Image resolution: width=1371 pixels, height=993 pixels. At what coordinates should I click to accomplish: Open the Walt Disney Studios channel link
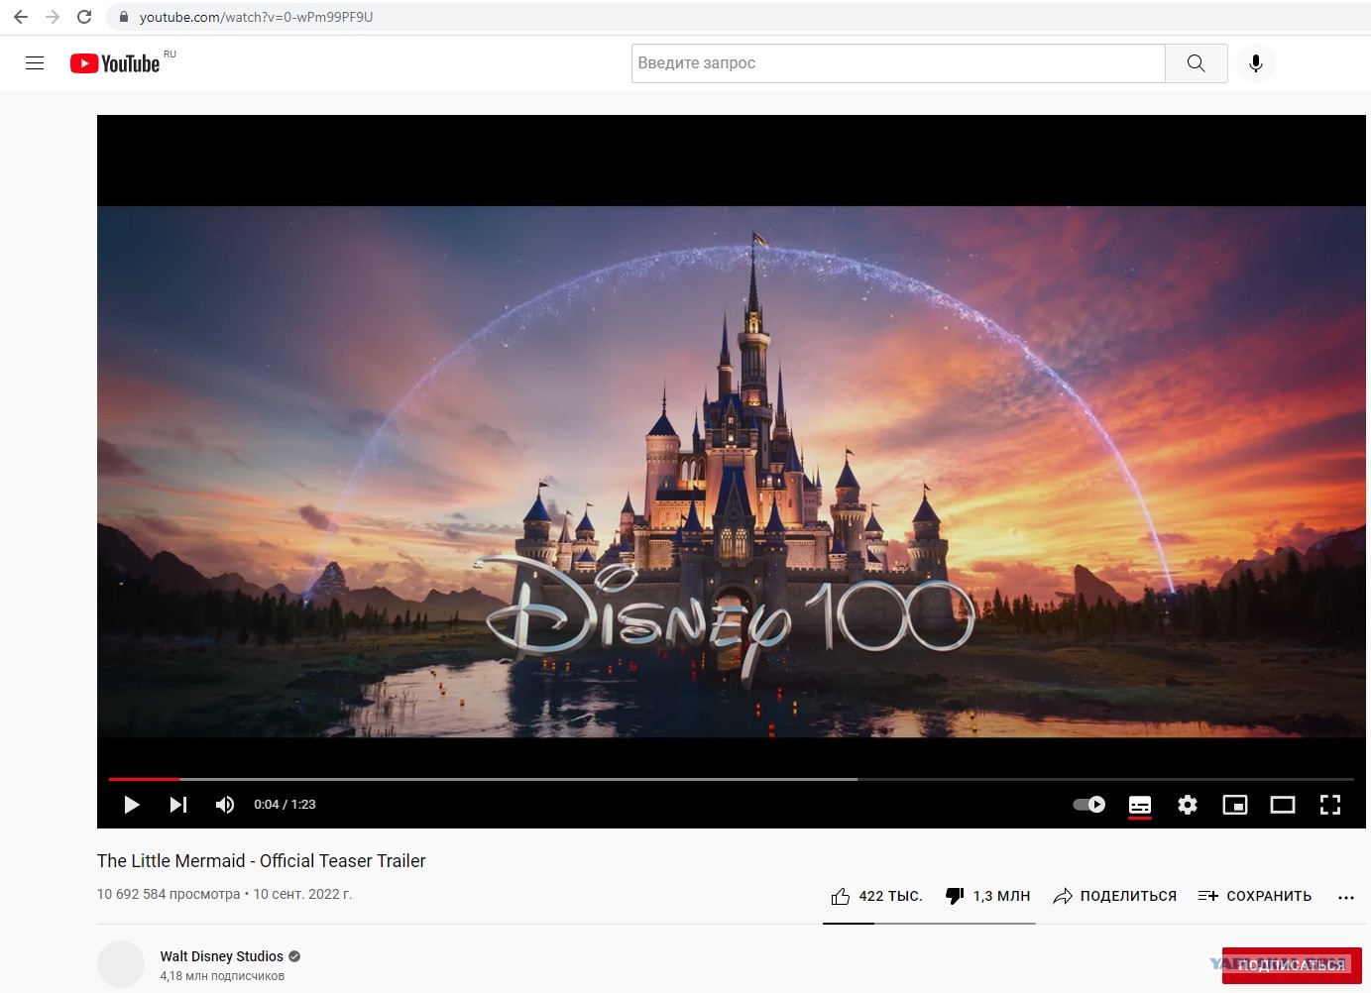point(222,956)
